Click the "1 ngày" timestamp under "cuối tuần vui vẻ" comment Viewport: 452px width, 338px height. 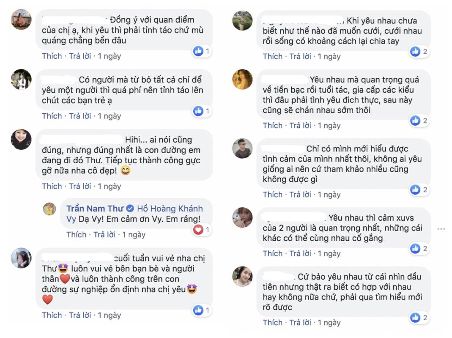[x=110, y=315]
